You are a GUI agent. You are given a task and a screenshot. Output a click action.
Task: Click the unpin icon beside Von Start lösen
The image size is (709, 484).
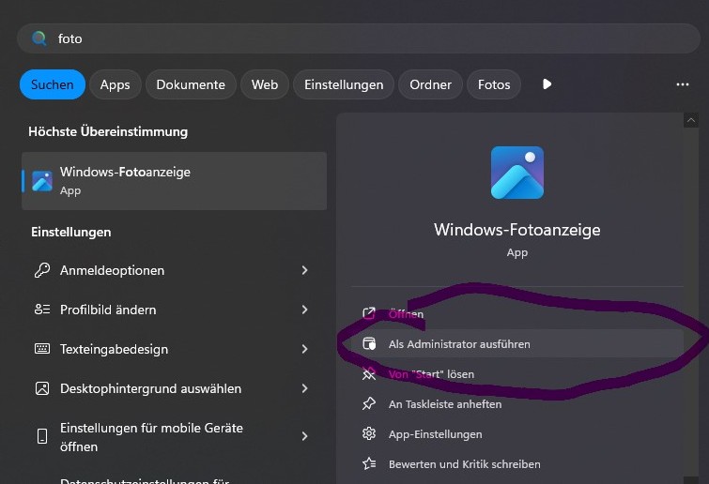click(x=369, y=373)
